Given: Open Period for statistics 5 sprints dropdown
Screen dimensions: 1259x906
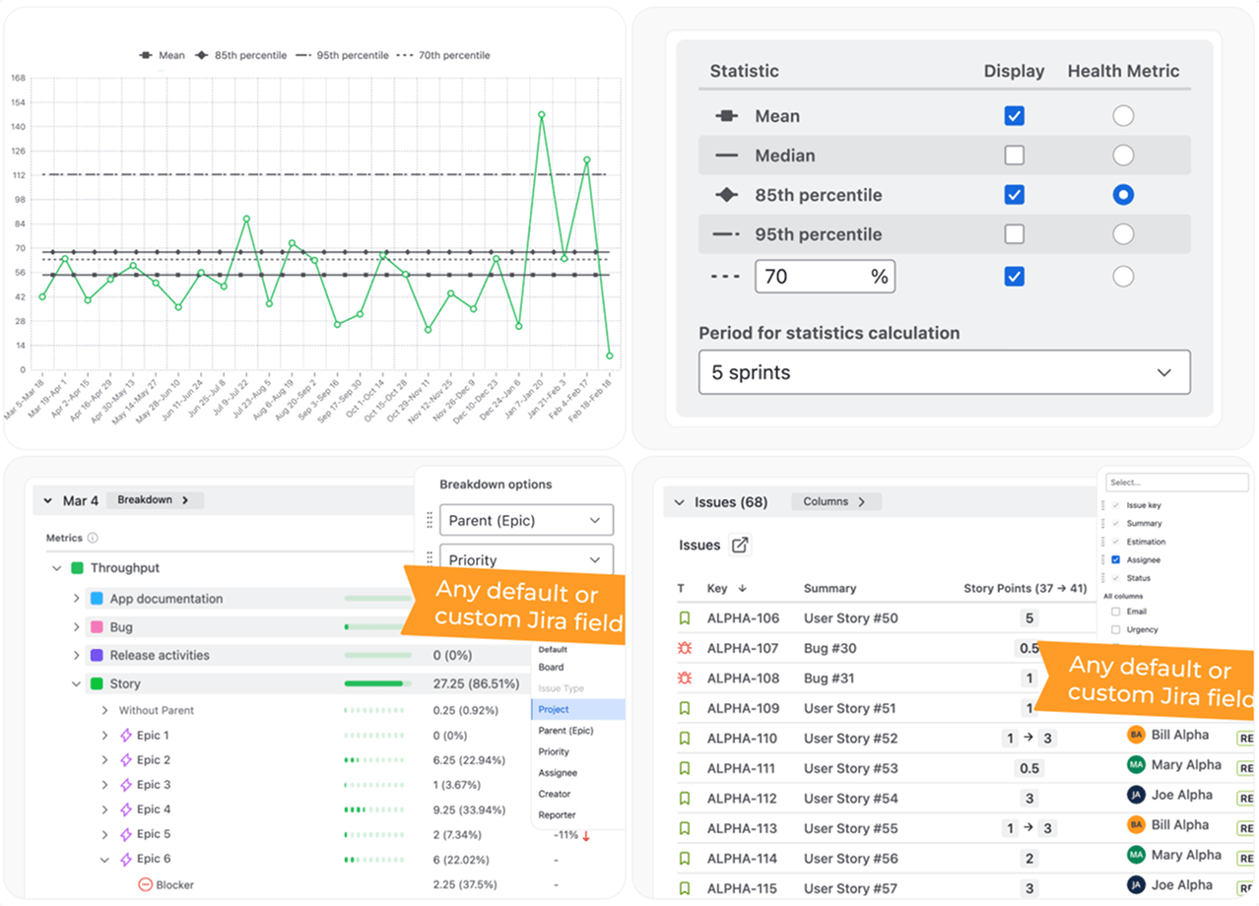Looking at the screenshot, I should tap(944, 372).
